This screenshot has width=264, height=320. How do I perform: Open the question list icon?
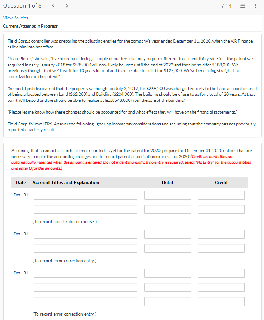[242, 5]
